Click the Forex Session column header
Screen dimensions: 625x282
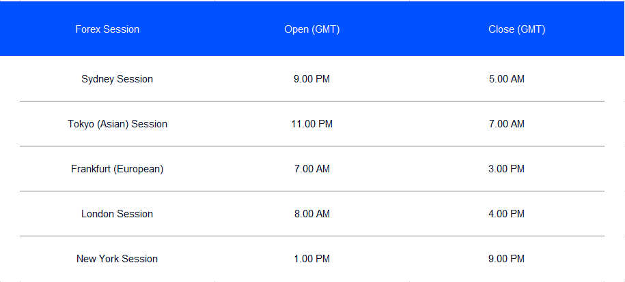pyautogui.click(x=107, y=29)
